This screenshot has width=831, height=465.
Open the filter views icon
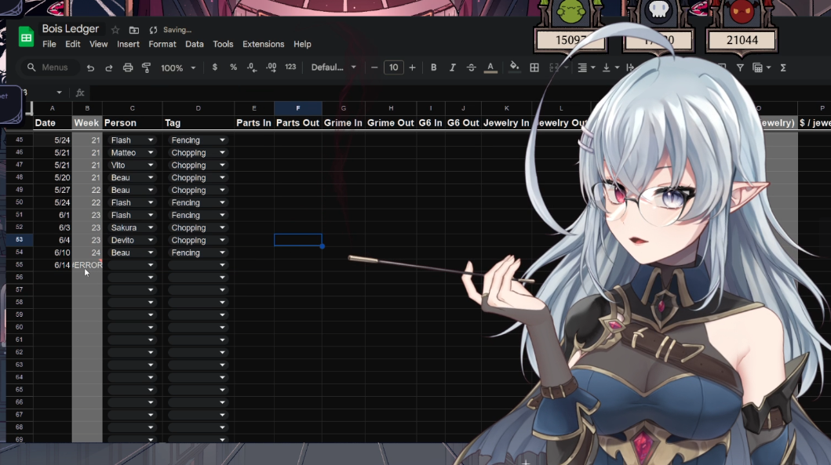(761, 67)
